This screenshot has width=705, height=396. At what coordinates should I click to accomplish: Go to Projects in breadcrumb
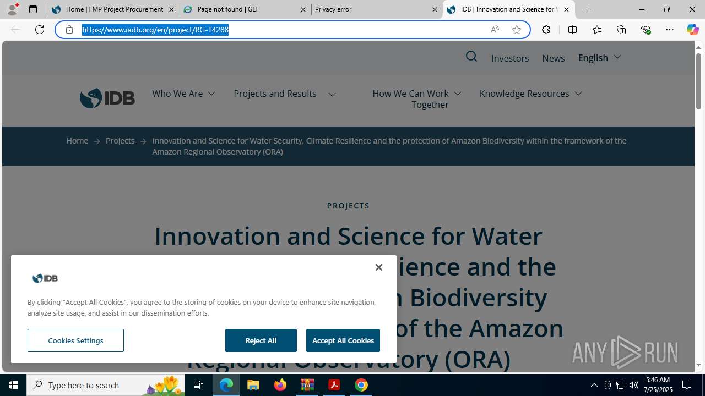(x=120, y=141)
